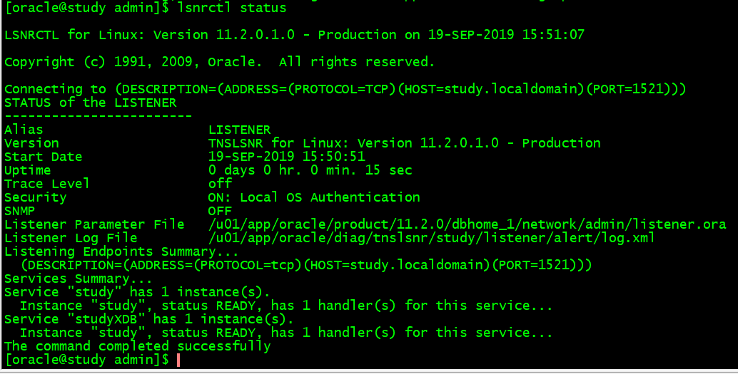Screen dimensions: 738x374
Task: Click the listener.ora parameter file path
Action: [x=467, y=224]
